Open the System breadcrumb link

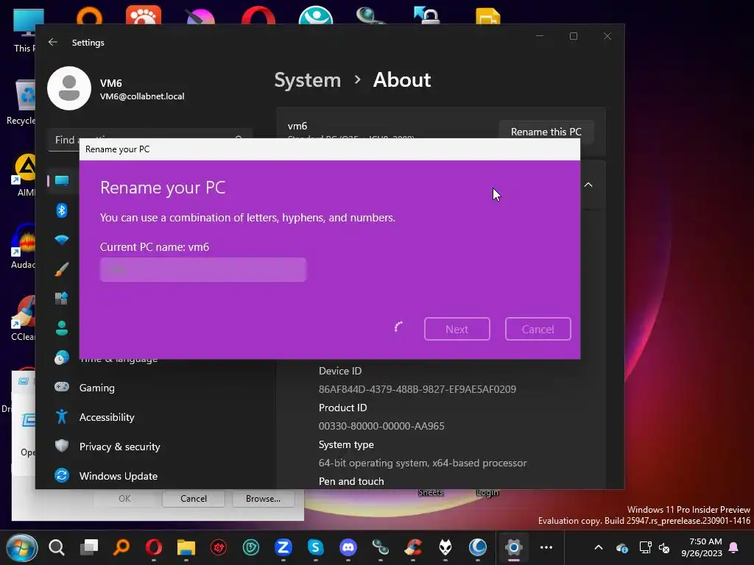point(307,79)
